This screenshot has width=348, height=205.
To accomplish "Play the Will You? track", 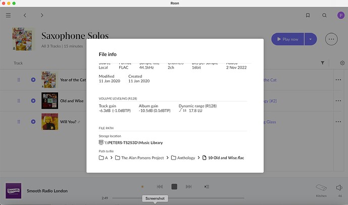I will [33, 122].
